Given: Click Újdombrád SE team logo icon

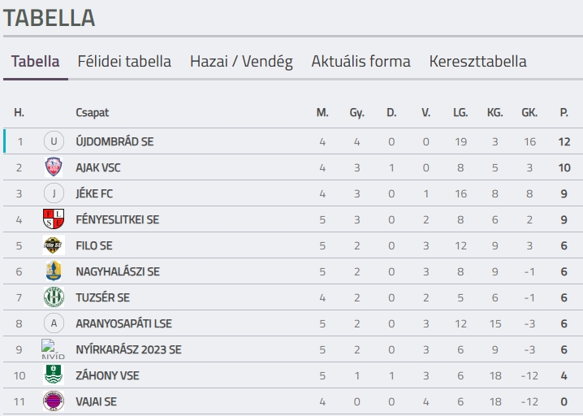Looking at the screenshot, I should pyautogui.click(x=54, y=141).
